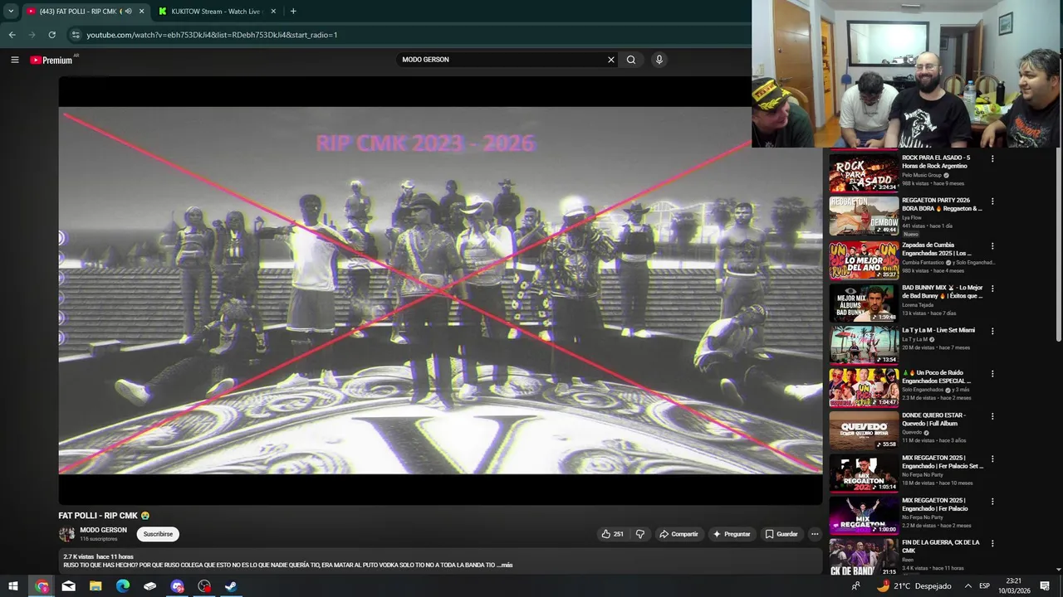
Task: Open Fin de la Guerra, CK de la CMK
Action: click(940, 546)
